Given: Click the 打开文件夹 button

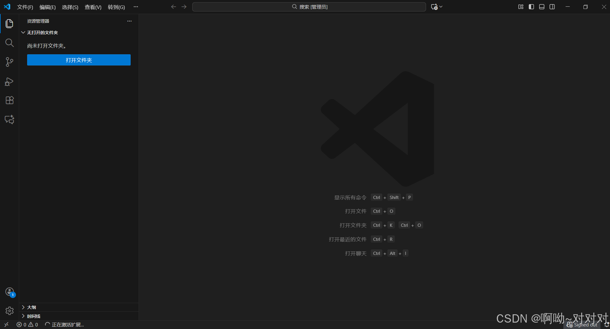Looking at the screenshot, I should coord(79,60).
